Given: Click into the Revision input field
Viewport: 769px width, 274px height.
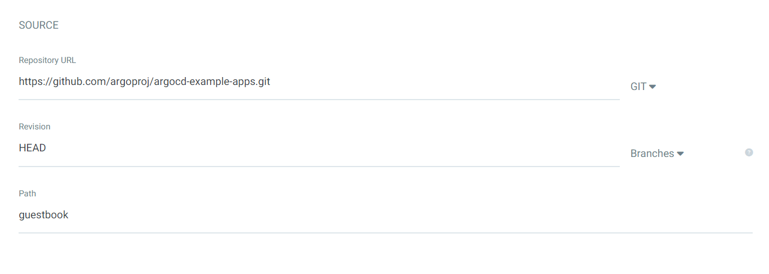Looking at the screenshot, I should click(x=319, y=149).
